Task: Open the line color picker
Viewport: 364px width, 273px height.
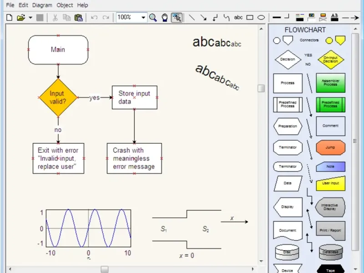Action: (299, 17)
